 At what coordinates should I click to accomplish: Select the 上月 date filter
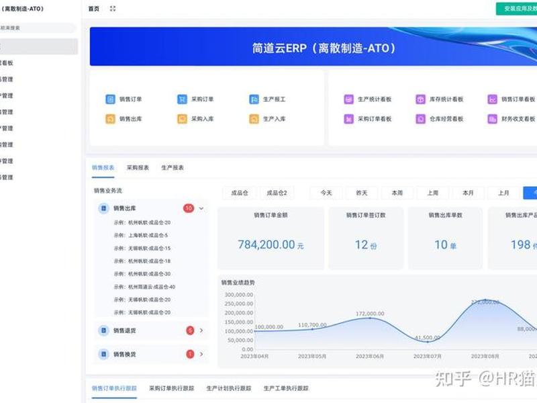coord(504,193)
